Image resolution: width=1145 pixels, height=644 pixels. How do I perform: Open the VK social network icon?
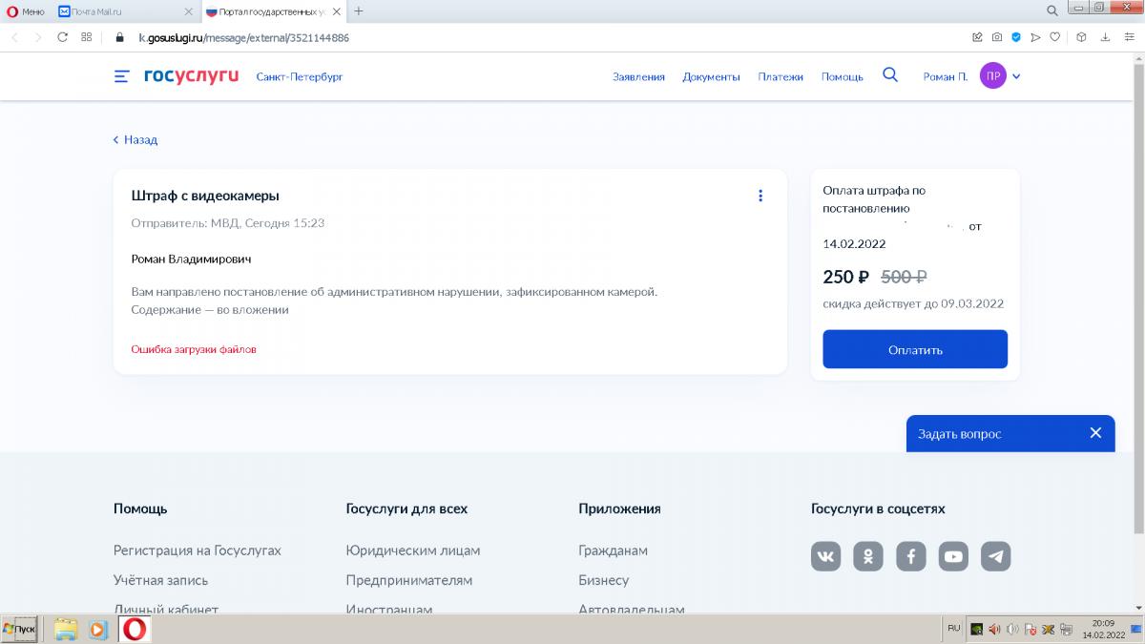pyautogui.click(x=825, y=556)
